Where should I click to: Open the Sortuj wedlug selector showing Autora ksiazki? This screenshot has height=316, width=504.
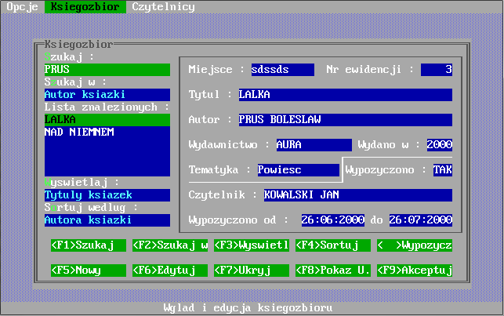[107, 220]
